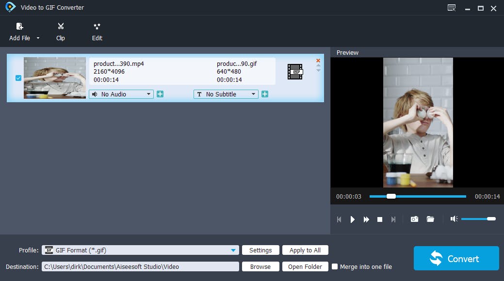Open the Clip scissors tool
This screenshot has height=281, width=504.
pos(61,32)
